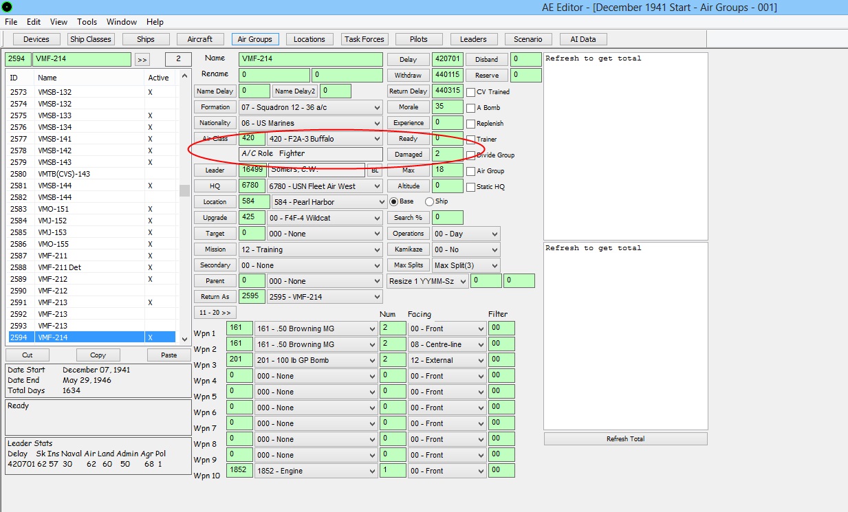Click the Copy button
The width and height of the screenshot is (848, 512).
pyautogui.click(x=98, y=355)
